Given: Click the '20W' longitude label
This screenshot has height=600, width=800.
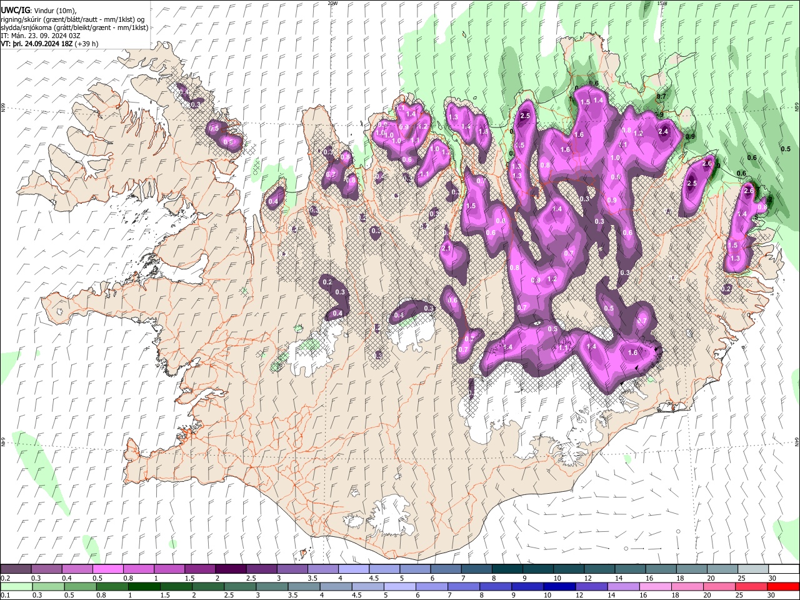Looking at the screenshot, I should tap(332, 3).
